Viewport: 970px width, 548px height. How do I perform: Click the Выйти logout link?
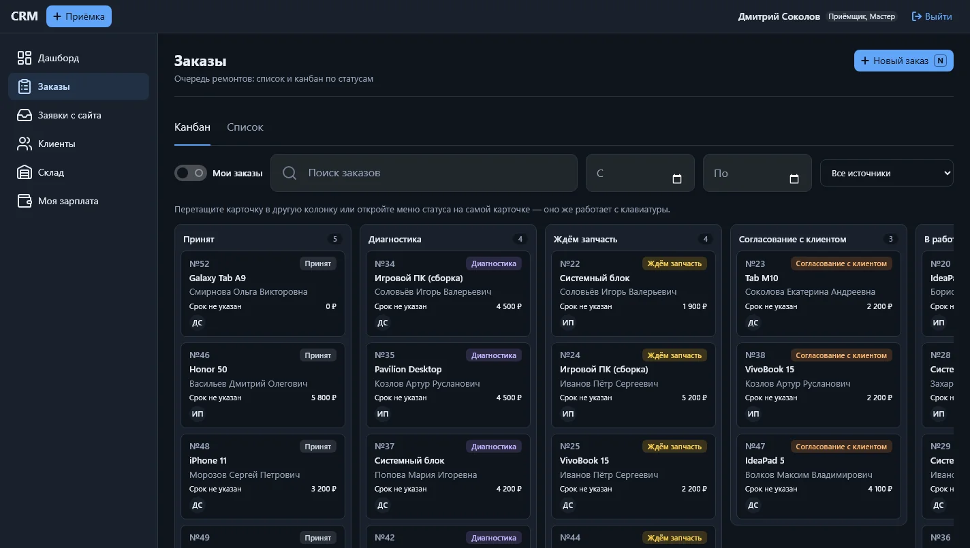932,16
